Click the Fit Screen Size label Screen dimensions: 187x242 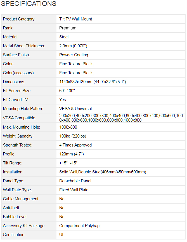17,91
